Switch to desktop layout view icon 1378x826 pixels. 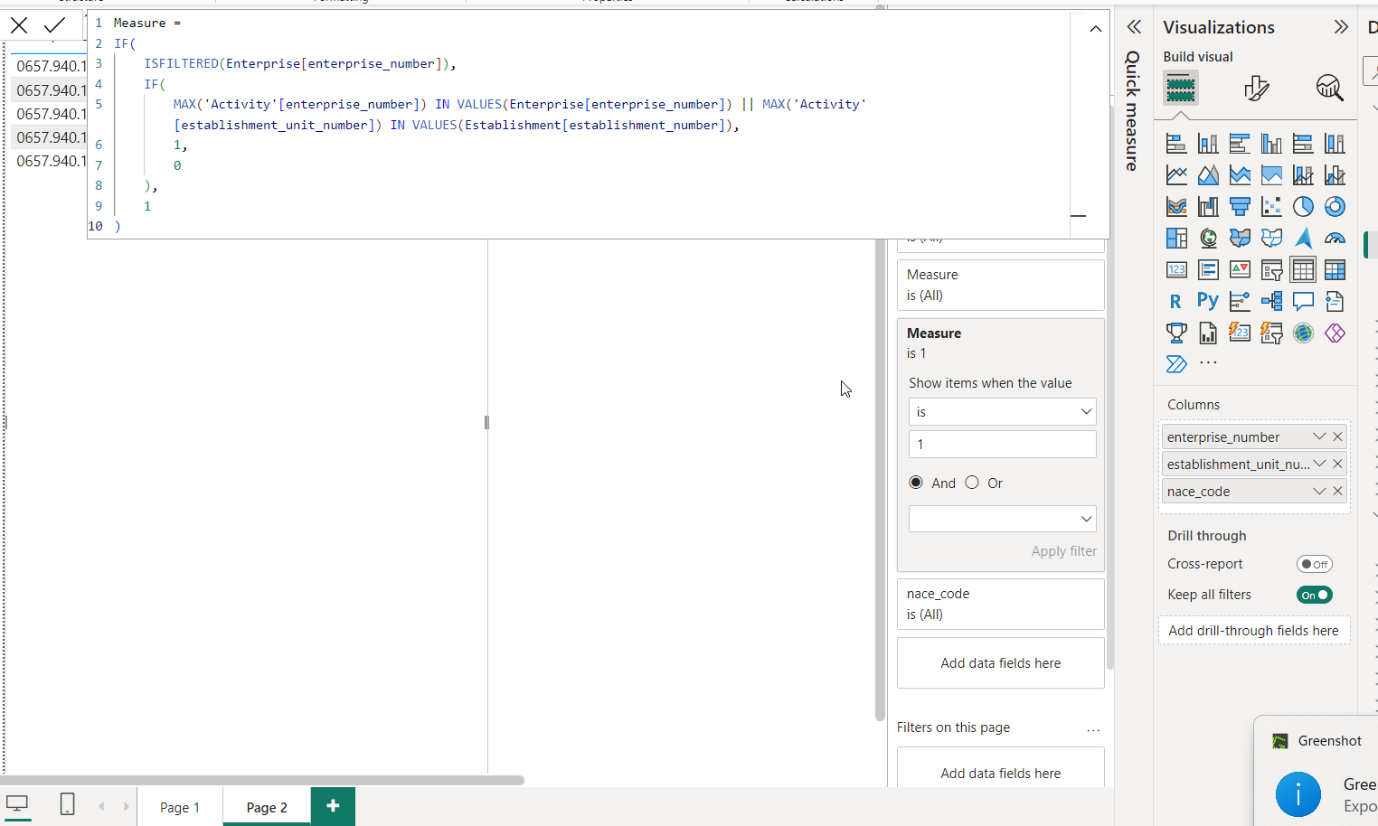(x=17, y=803)
